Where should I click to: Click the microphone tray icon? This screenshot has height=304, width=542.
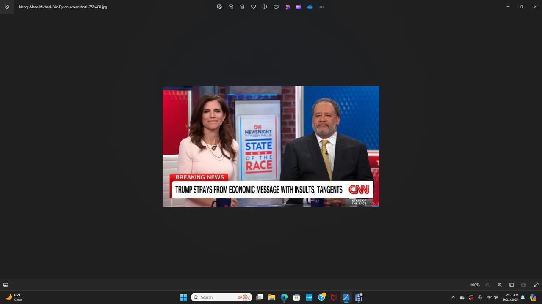[480, 297]
